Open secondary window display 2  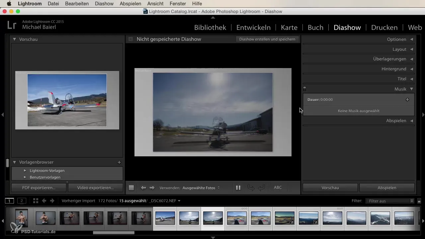click(x=22, y=201)
